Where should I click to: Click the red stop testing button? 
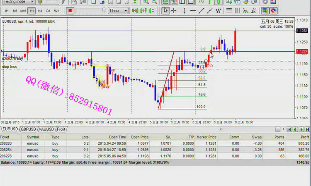pyautogui.click(x=70, y=10)
